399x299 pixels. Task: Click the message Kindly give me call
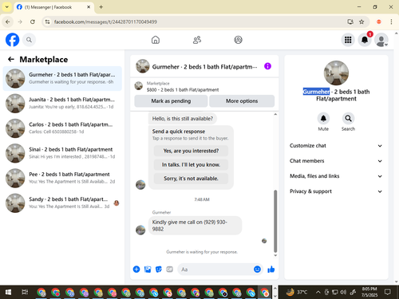[x=196, y=226]
